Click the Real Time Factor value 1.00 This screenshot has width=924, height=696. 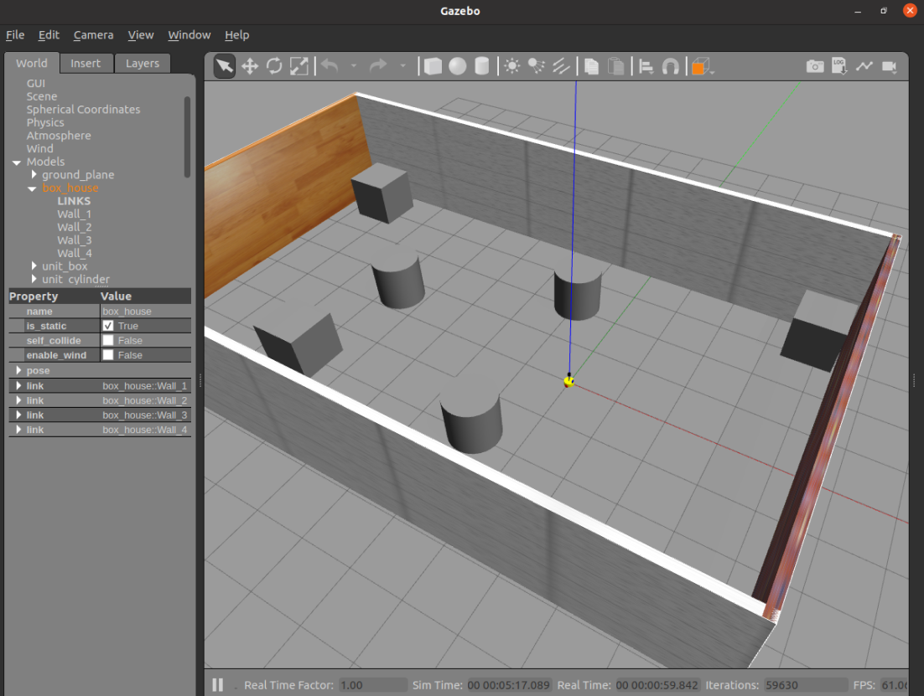tap(373, 685)
